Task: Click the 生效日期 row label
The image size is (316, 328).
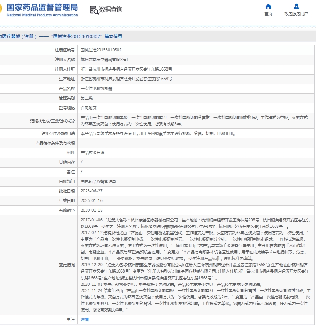Action: coord(67,200)
